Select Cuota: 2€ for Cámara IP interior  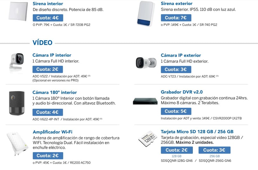coord(48,69)
